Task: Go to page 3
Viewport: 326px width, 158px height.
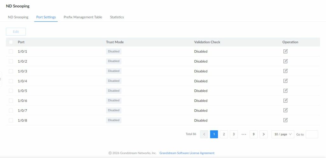Action: click(234, 134)
